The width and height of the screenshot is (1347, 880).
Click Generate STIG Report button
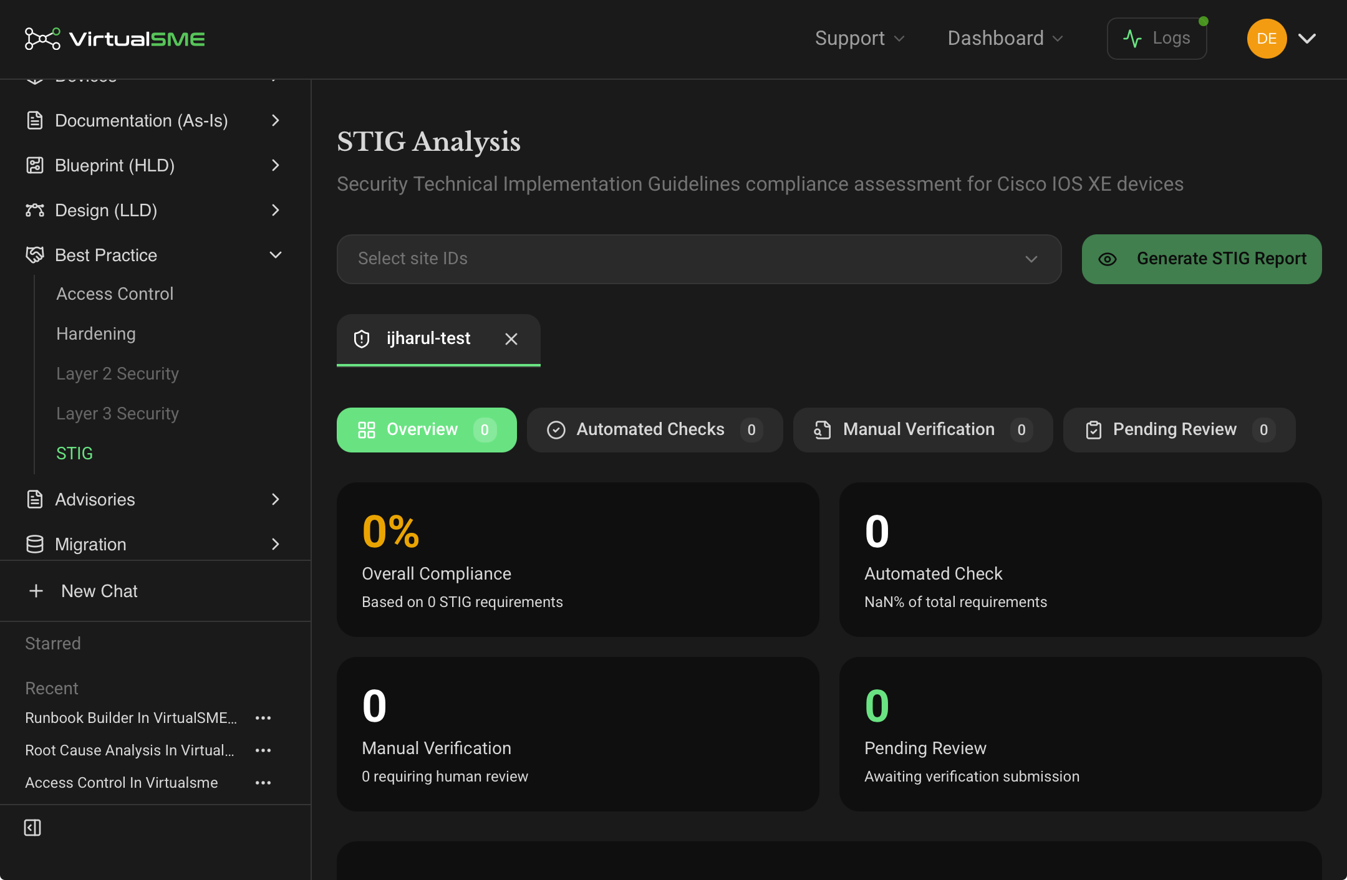point(1202,259)
